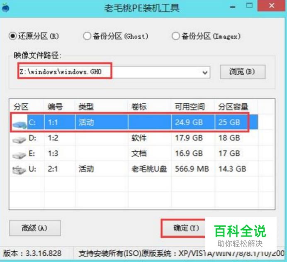Close the 老毛桃PE装机工具 window
Image resolution: width=287 pixels, height=262 pixels.
tap(272, 5)
